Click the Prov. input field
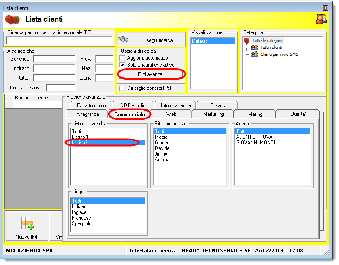This screenshot has width=339, height=265. [x=105, y=59]
